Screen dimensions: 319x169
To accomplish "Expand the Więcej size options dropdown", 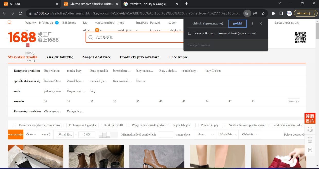I will pyautogui.click(x=294, y=101).
